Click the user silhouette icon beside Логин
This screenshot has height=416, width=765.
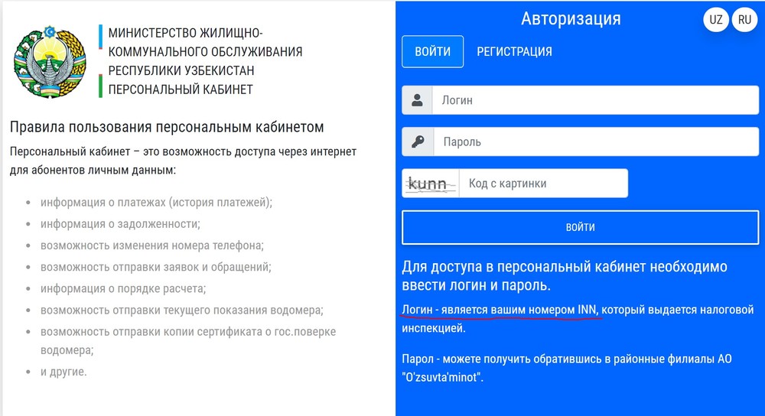418,99
